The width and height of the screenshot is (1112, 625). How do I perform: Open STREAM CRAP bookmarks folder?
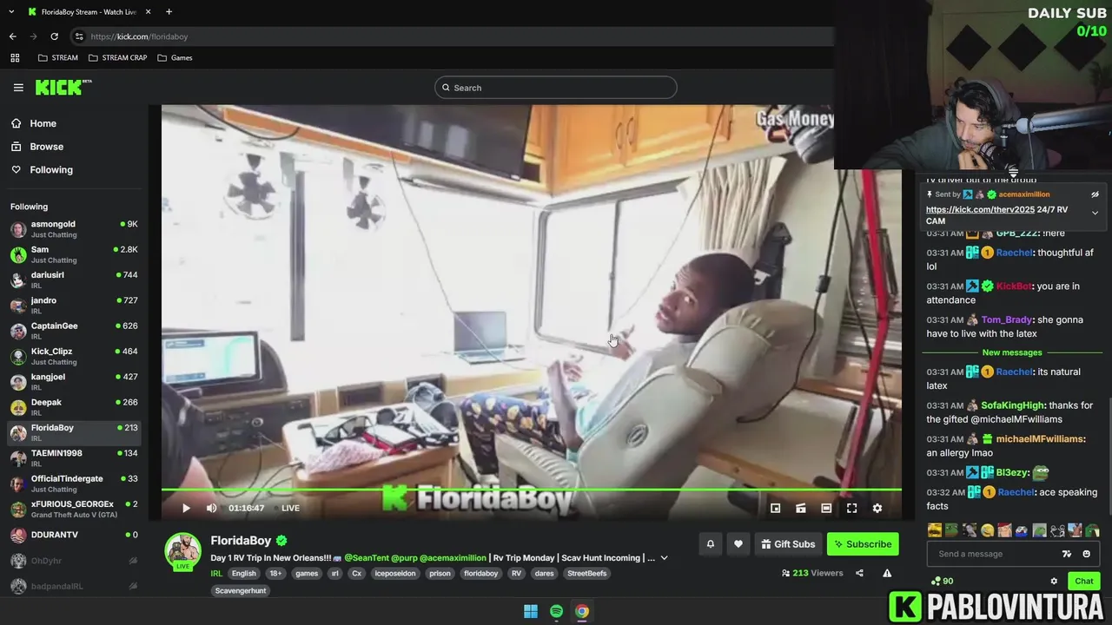117,58
